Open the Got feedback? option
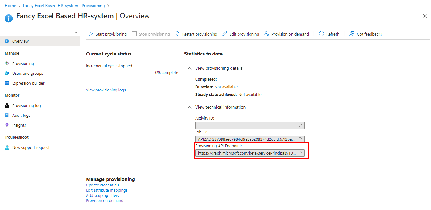This screenshot has height=210, width=431. point(366,34)
